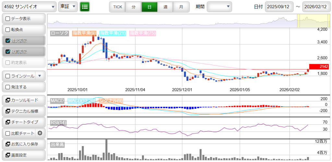The width and height of the screenshot is (332, 162).
Task: Open カーソルモード popup window
Action: [23, 100]
